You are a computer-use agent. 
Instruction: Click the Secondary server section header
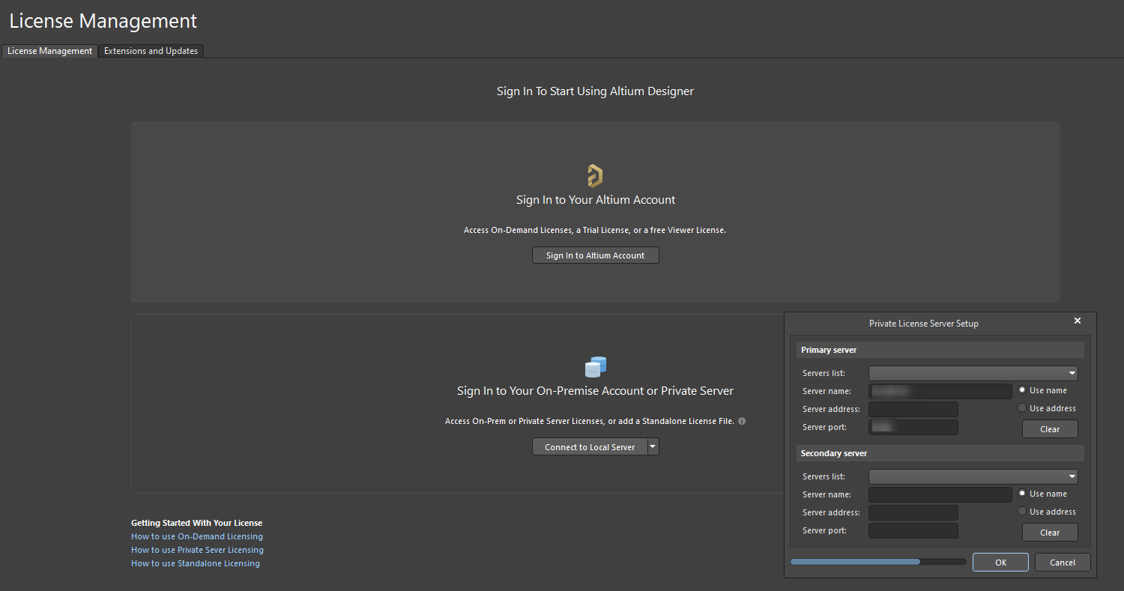coord(940,453)
